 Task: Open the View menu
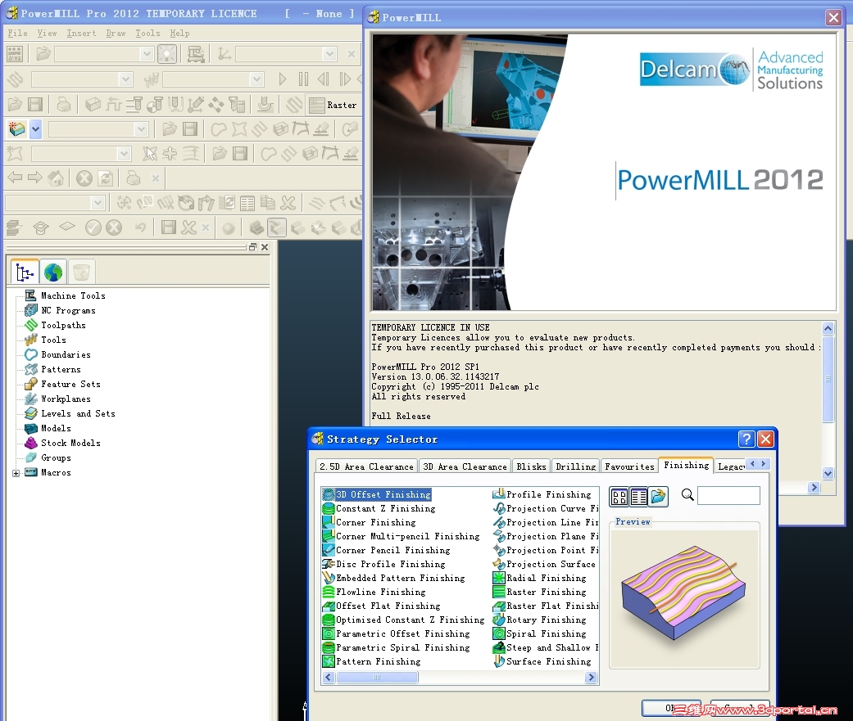point(47,33)
